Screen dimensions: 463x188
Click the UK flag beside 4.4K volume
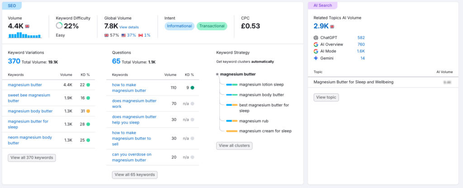(x=28, y=27)
